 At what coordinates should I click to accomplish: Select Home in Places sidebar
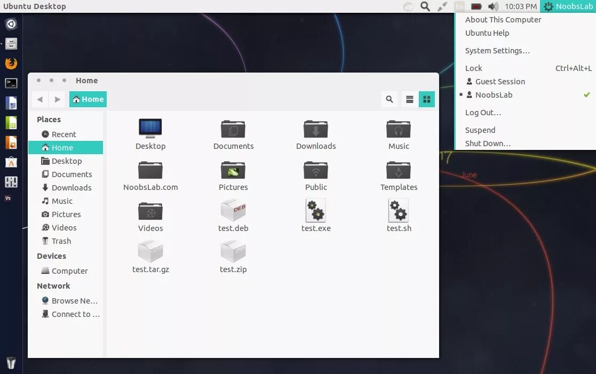point(66,147)
